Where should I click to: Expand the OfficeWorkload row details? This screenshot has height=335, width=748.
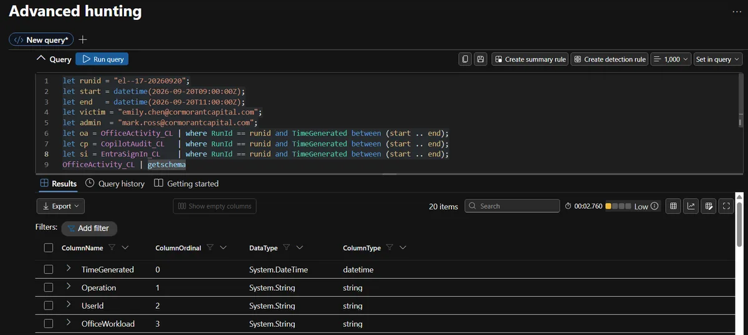pos(69,323)
